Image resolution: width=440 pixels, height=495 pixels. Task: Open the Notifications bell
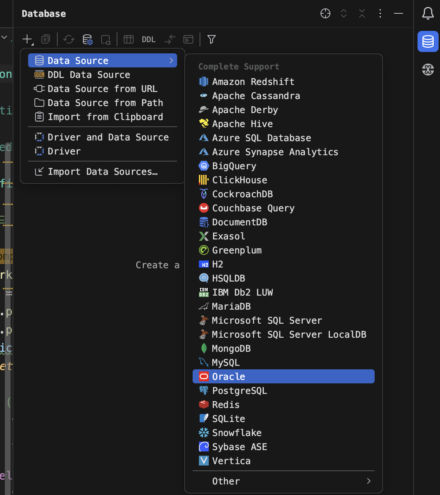[428, 13]
